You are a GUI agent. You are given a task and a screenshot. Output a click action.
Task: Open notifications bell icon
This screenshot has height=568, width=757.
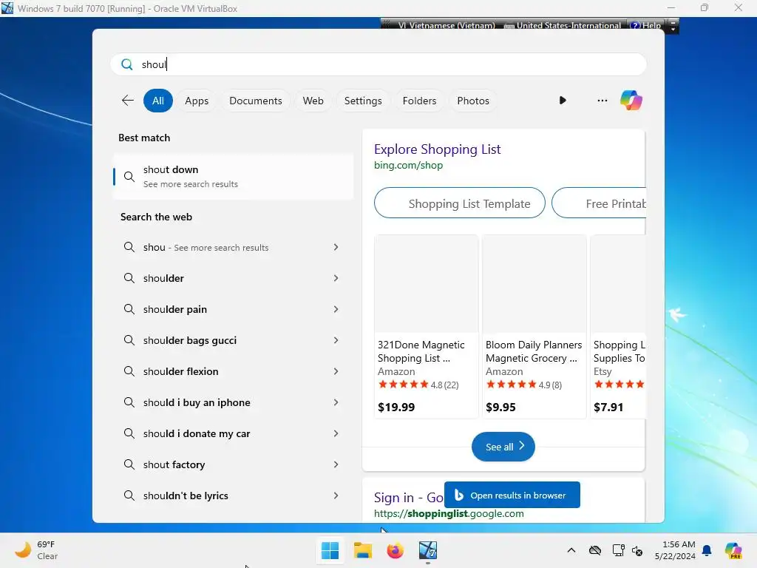click(x=707, y=550)
